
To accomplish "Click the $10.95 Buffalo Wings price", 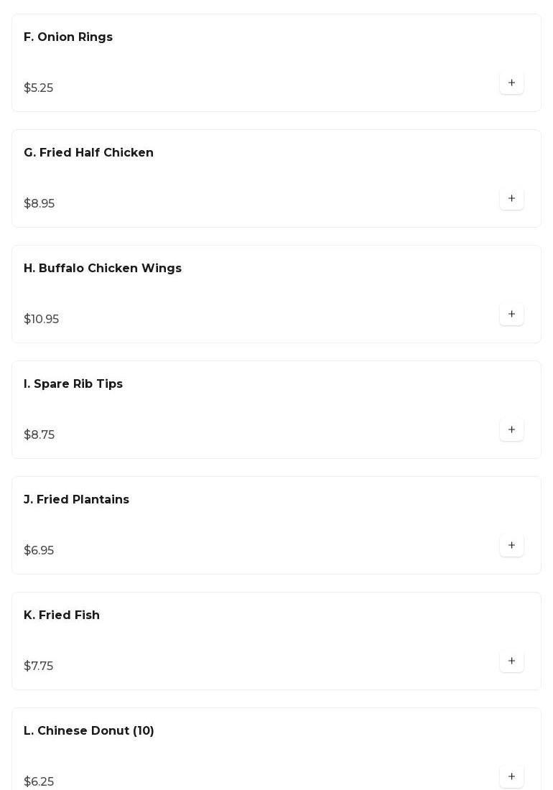I will click(x=42, y=320).
